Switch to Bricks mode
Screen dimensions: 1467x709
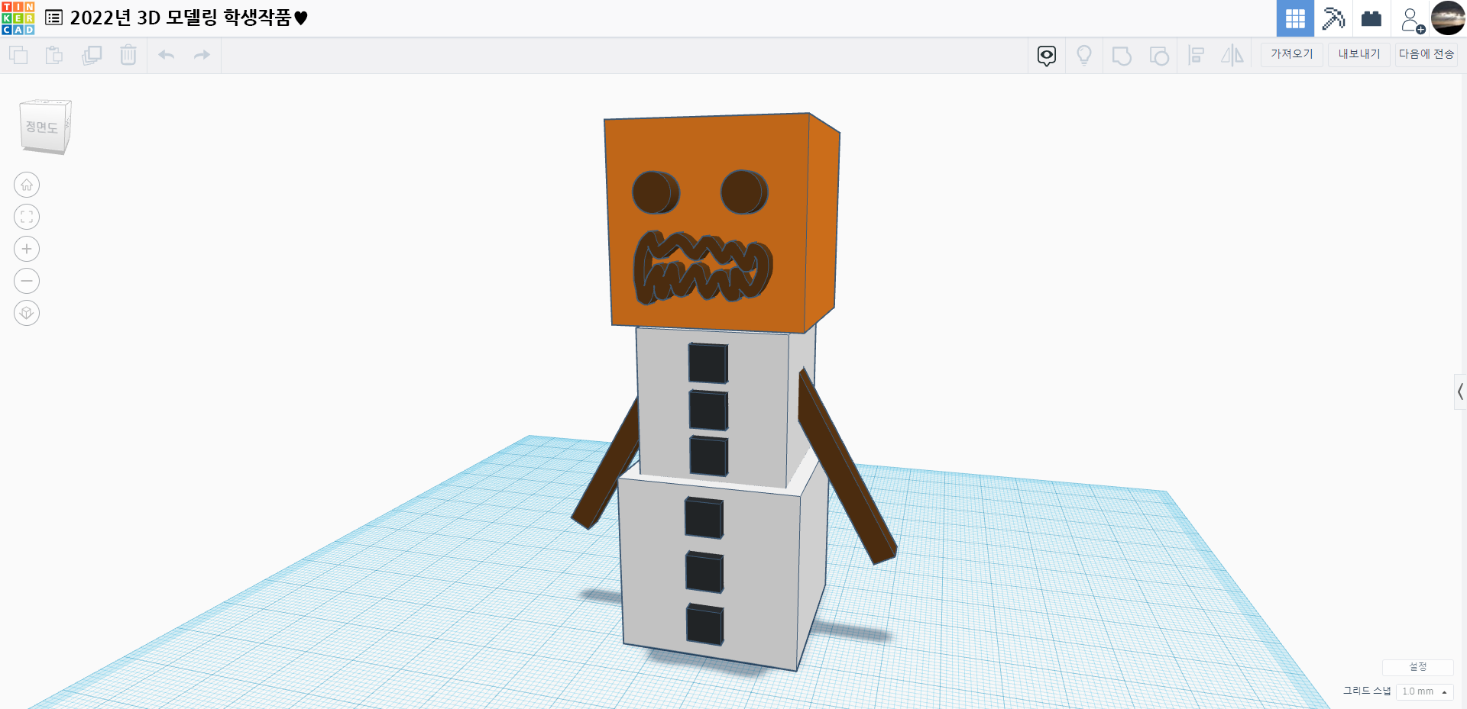[x=1371, y=18]
